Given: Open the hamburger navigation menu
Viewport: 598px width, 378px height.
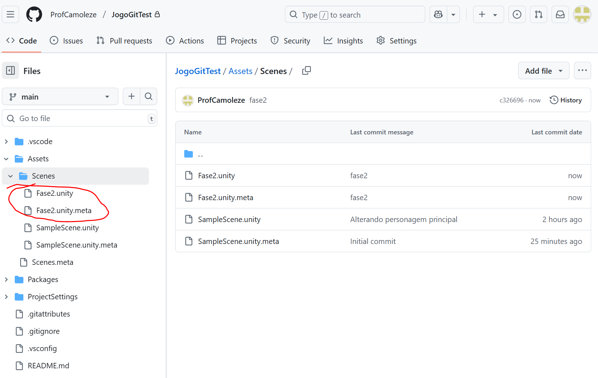Looking at the screenshot, I should [x=10, y=15].
